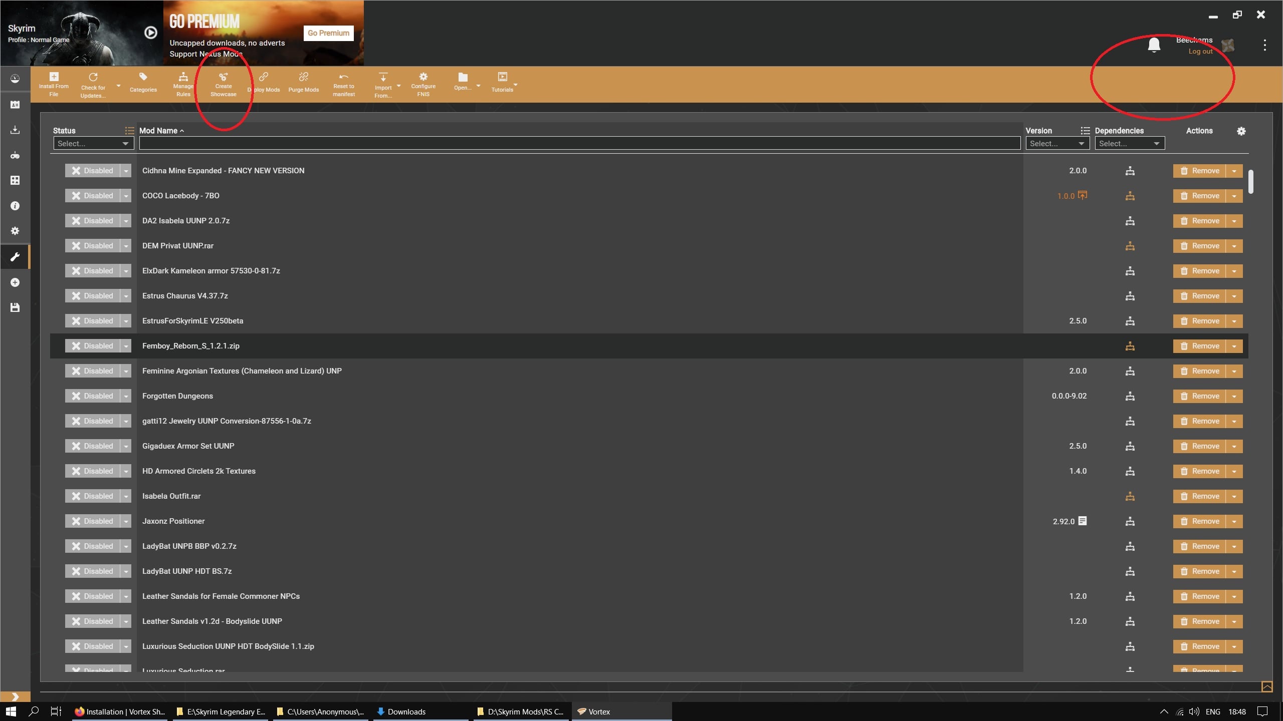The height and width of the screenshot is (721, 1283).
Task: Open status dropdown arrow for EstrusForSkyrimLE V250beta
Action: click(126, 321)
